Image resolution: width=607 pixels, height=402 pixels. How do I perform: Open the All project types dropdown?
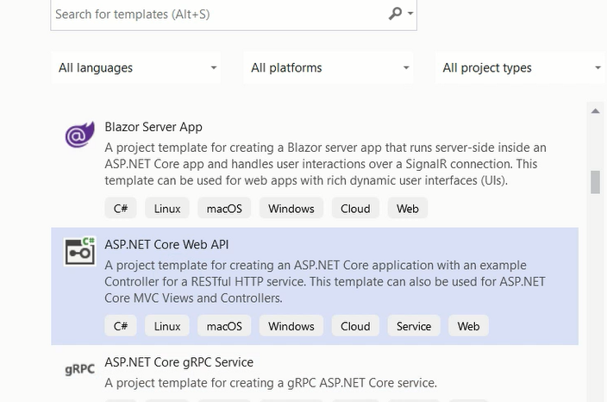pyautogui.click(x=521, y=68)
